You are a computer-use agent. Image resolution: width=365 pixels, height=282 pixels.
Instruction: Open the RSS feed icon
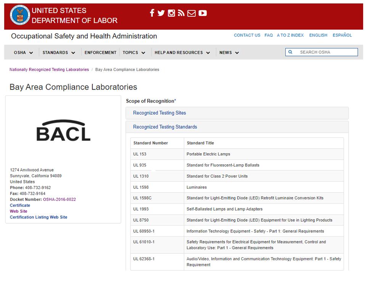point(181,13)
